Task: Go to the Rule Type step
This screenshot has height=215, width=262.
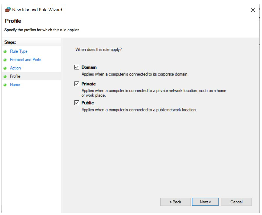Action: click(x=19, y=51)
